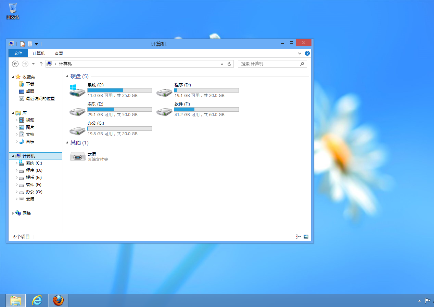This screenshot has width=434, height=307.
Task: Click text 19.1 GB 可用 , 共 20.0 GB
Action: (x=199, y=96)
